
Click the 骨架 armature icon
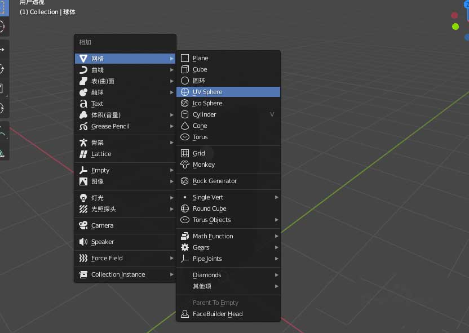click(83, 143)
